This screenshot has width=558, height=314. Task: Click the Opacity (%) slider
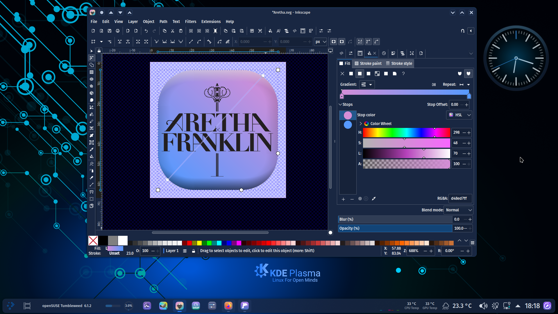click(395, 229)
